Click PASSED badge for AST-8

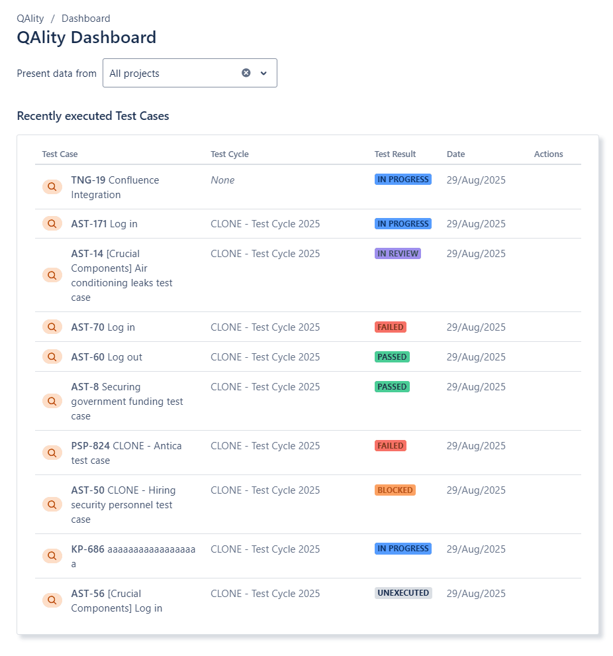coord(392,386)
